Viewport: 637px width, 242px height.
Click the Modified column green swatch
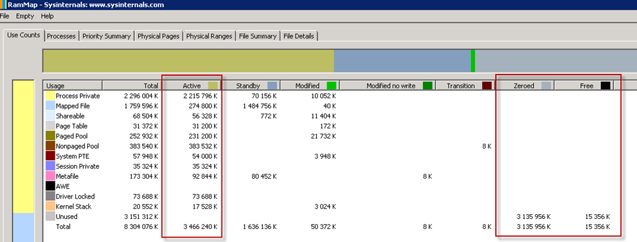[332, 86]
